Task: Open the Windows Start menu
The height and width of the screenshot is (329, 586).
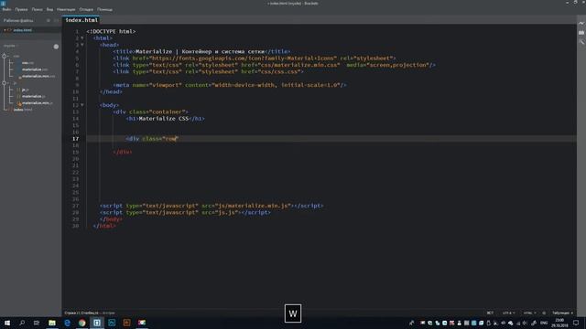Action: pos(7,323)
